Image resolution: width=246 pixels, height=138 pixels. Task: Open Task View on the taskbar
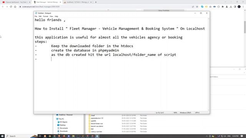[40, 136]
